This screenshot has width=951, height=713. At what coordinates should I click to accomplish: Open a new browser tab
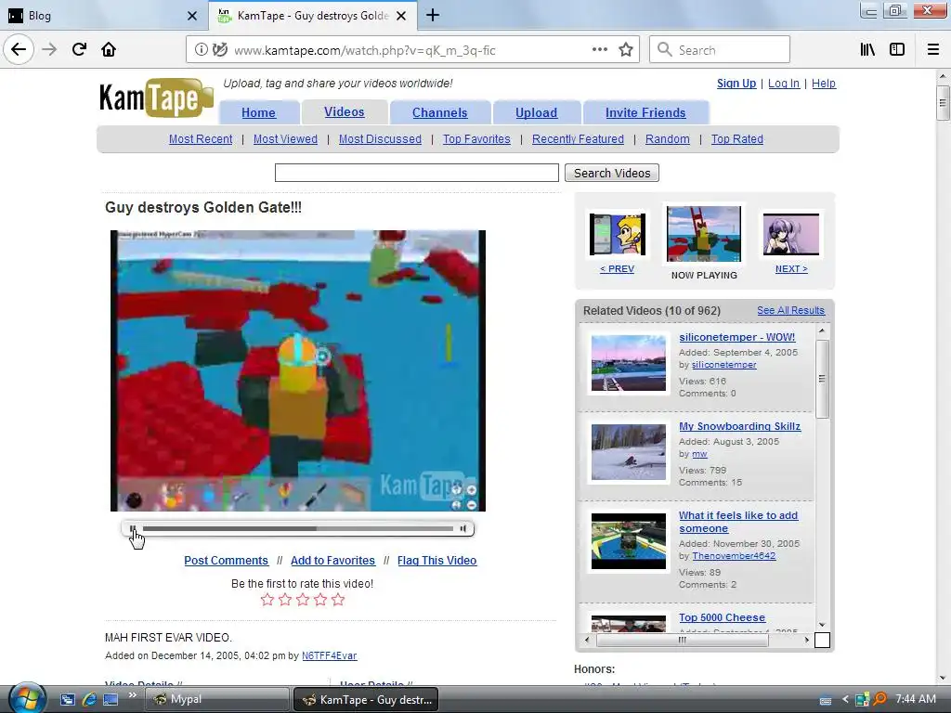433,15
